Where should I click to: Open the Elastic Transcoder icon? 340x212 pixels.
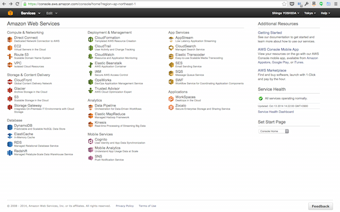point(171,56)
